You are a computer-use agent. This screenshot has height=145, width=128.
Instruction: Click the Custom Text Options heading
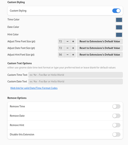click(20, 63)
